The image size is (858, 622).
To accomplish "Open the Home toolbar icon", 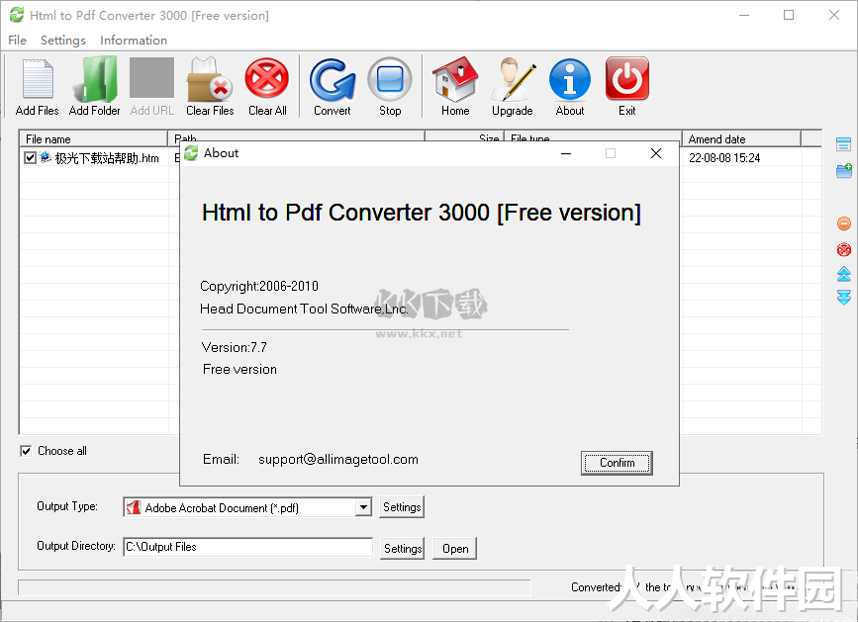I will 455,79.
